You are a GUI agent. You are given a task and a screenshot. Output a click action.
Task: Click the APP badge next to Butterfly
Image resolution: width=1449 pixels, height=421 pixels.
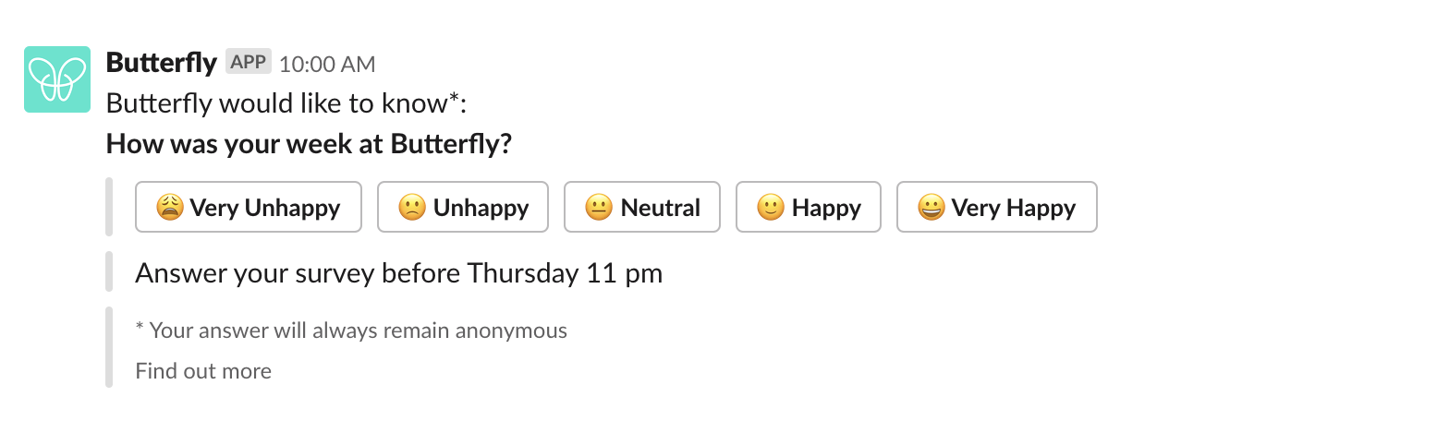(x=249, y=63)
